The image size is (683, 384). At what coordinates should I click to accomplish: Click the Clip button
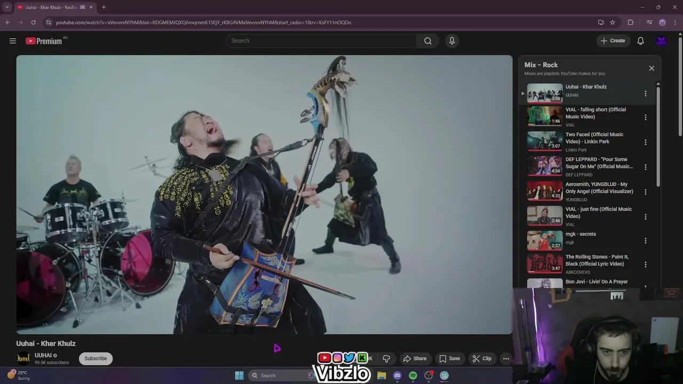pyautogui.click(x=482, y=358)
